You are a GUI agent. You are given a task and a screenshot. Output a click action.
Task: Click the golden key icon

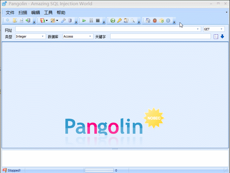click(x=119, y=21)
